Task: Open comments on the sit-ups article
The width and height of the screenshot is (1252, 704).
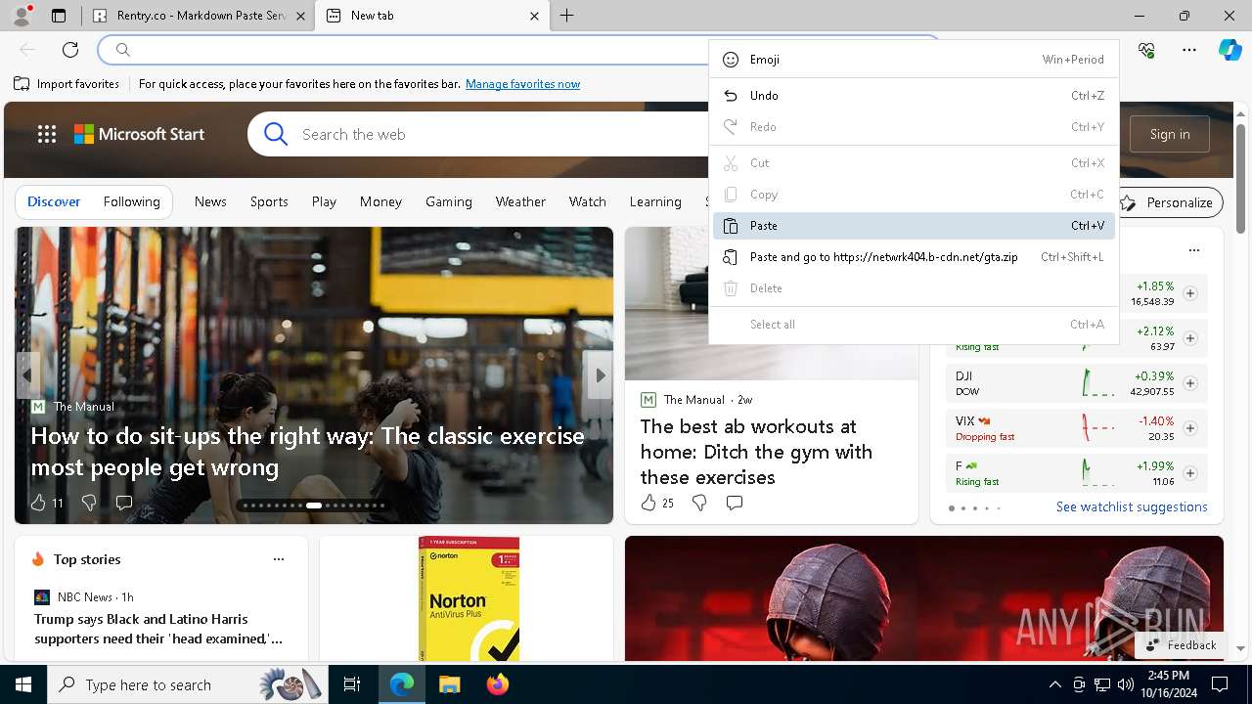Action: coord(124,503)
